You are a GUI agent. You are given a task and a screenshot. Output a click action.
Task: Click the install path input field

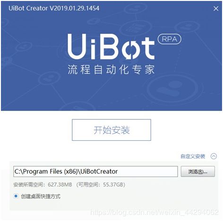point(95,171)
